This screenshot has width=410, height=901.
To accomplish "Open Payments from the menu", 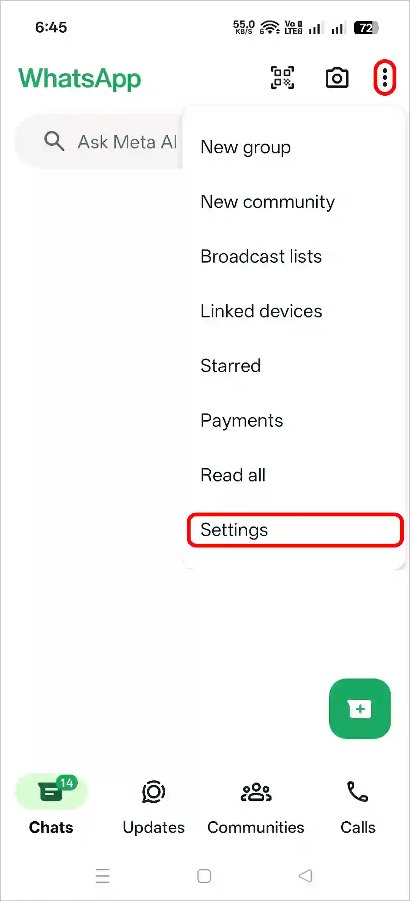I will tap(242, 421).
